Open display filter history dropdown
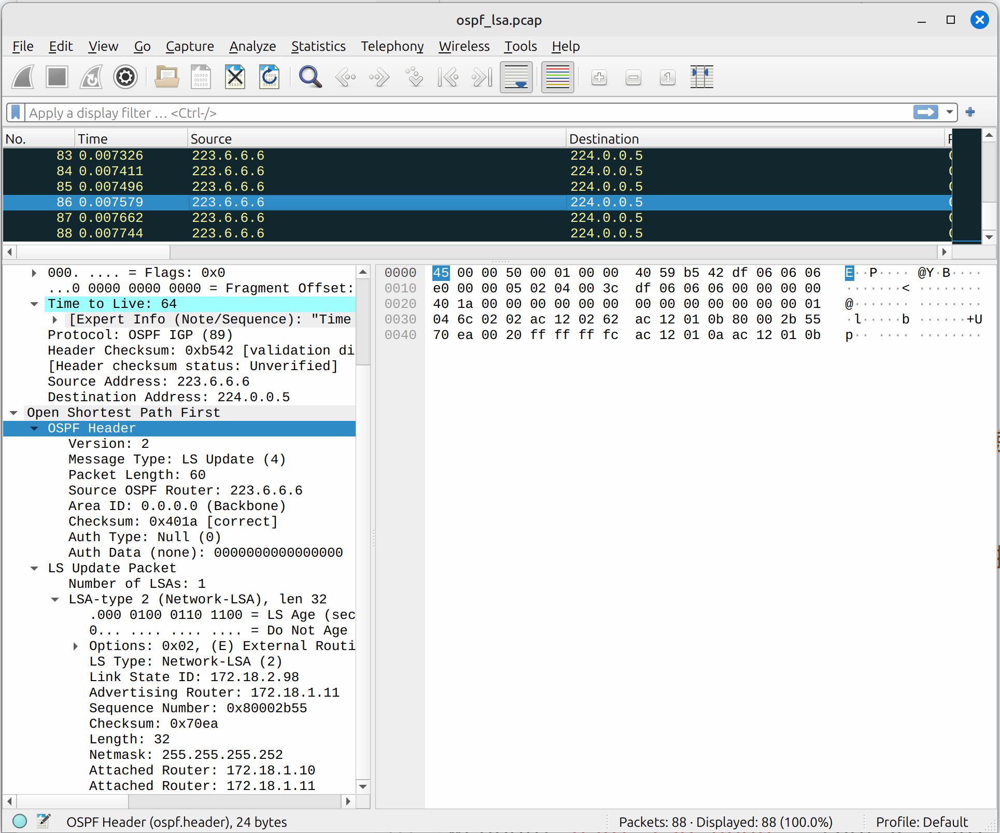This screenshot has height=833, width=1000. [949, 112]
